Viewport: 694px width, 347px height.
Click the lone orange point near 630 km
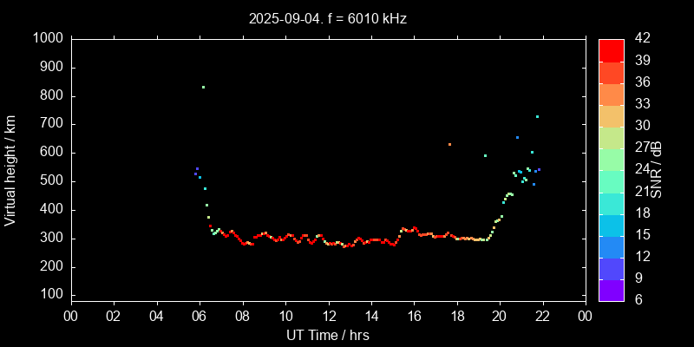point(449,144)
